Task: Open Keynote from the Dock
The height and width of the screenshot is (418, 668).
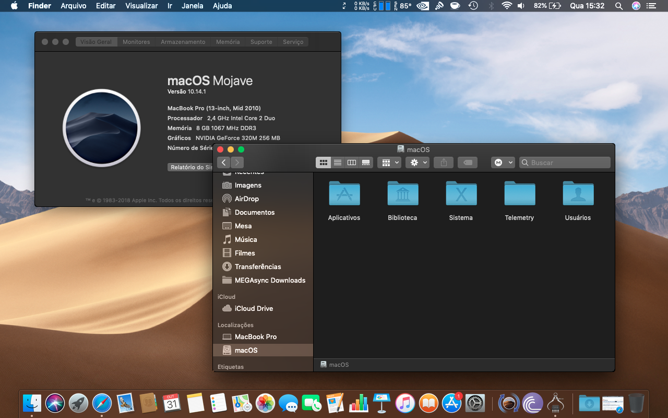Action: coord(382,403)
